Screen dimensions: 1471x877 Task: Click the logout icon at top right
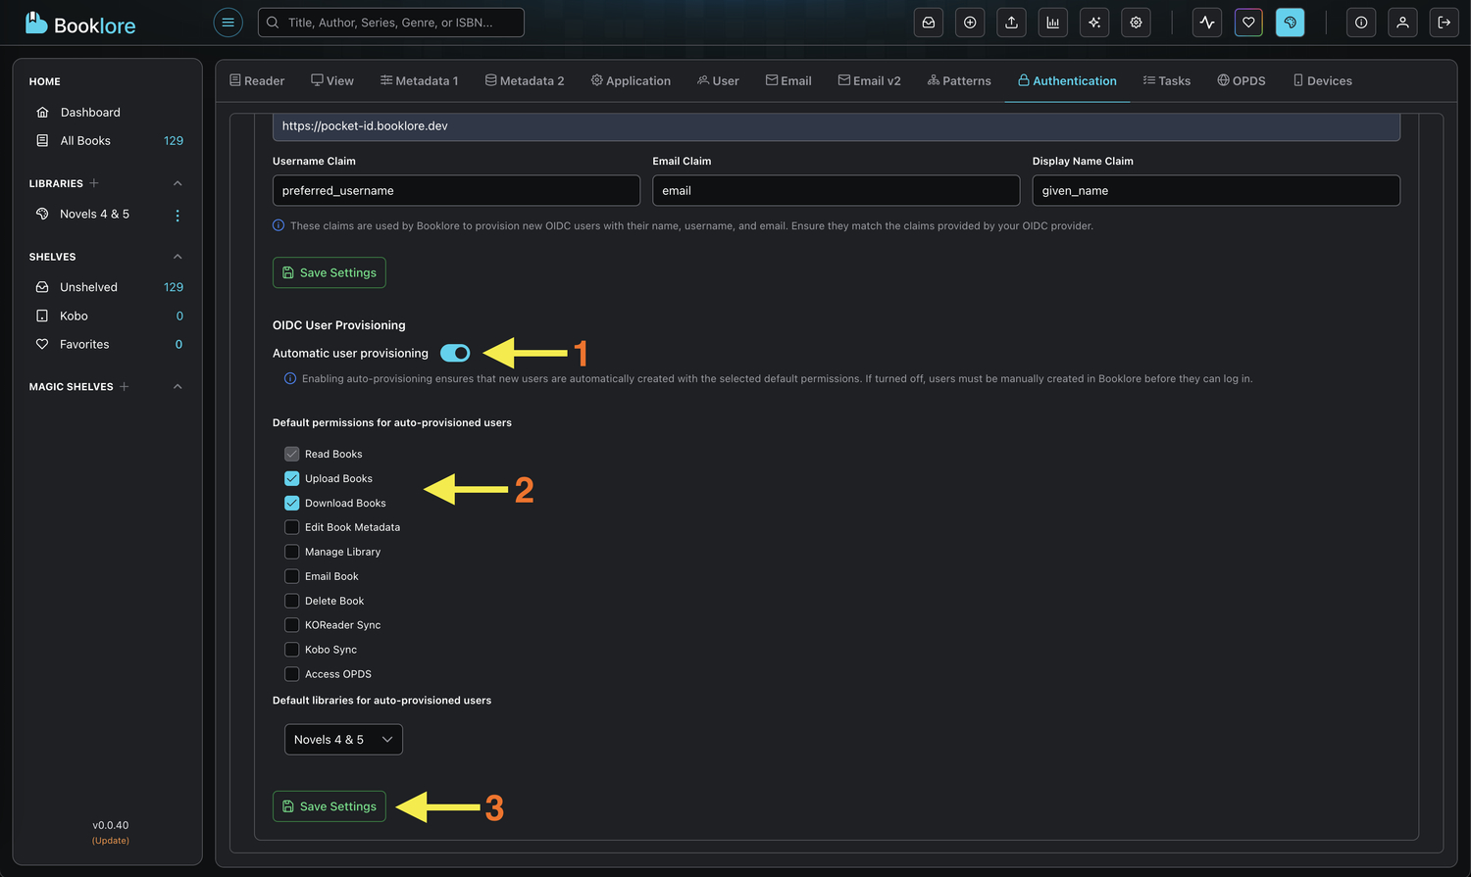pos(1445,22)
